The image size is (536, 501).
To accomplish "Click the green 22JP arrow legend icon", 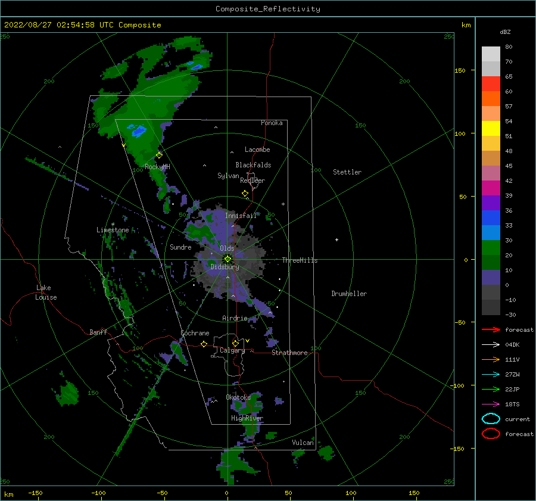I will 491,389.
